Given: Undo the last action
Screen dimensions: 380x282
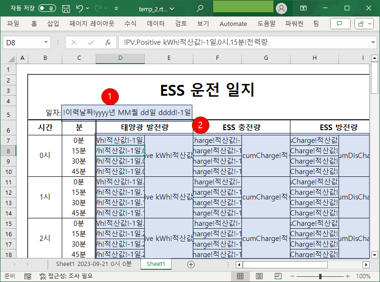Looking at the screenshot, I should (79, 8).
